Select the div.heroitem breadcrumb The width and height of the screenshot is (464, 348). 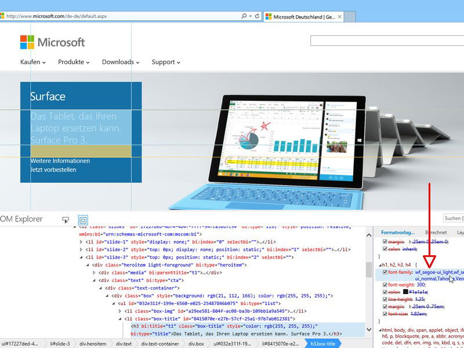click(93, 343)
